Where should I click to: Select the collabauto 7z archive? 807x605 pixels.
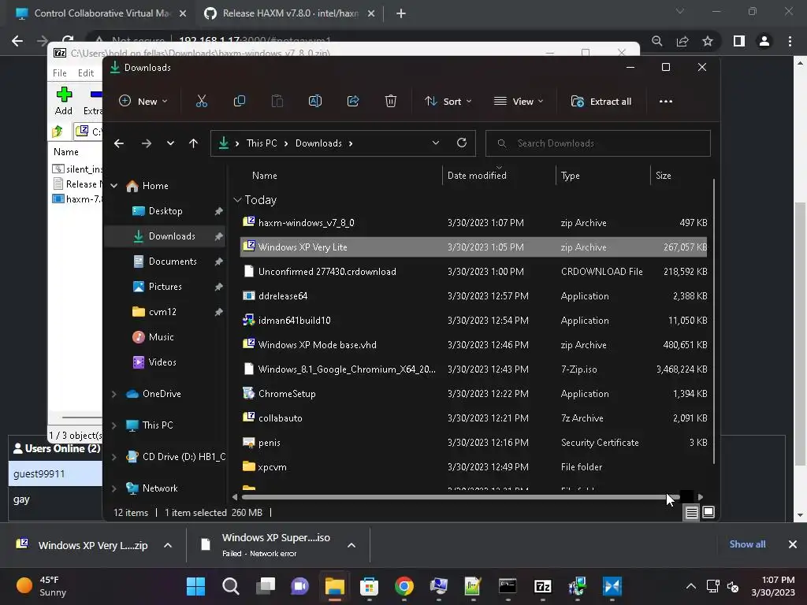[x=474, y=418]
